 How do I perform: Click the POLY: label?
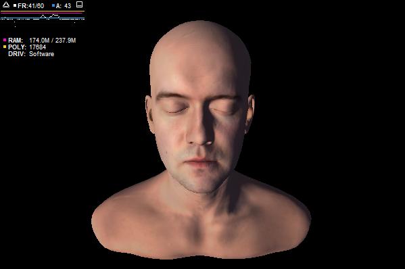click(17, 47)
